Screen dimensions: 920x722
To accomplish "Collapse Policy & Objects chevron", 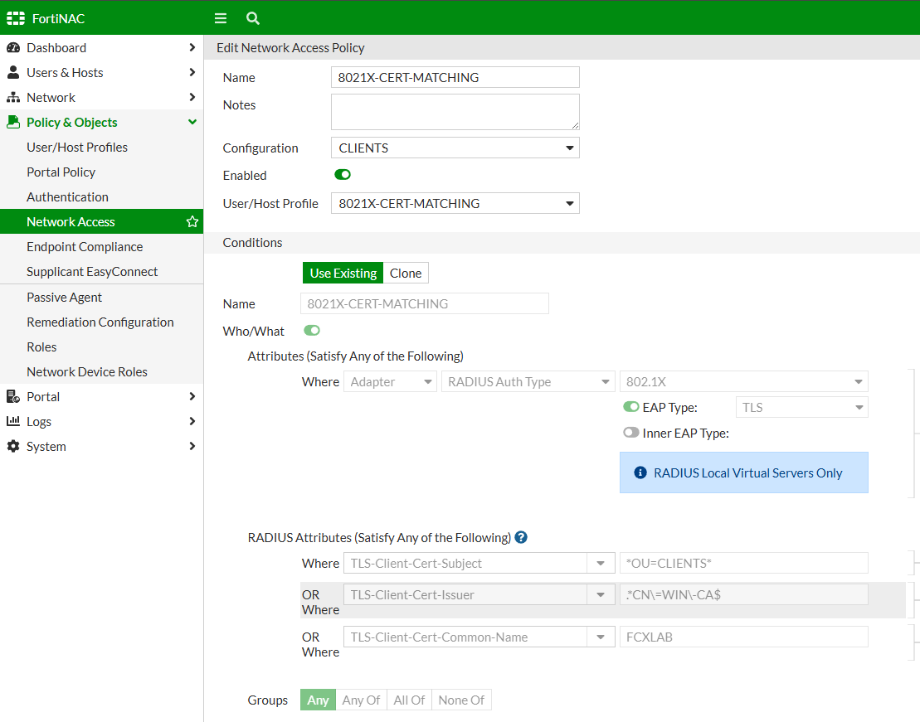I will (x=192, y=122).
